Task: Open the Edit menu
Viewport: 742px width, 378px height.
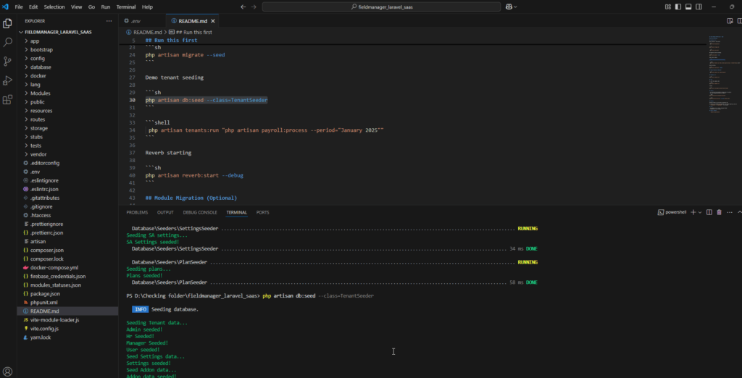Action: pyautogui.click(x=33, y=7)
